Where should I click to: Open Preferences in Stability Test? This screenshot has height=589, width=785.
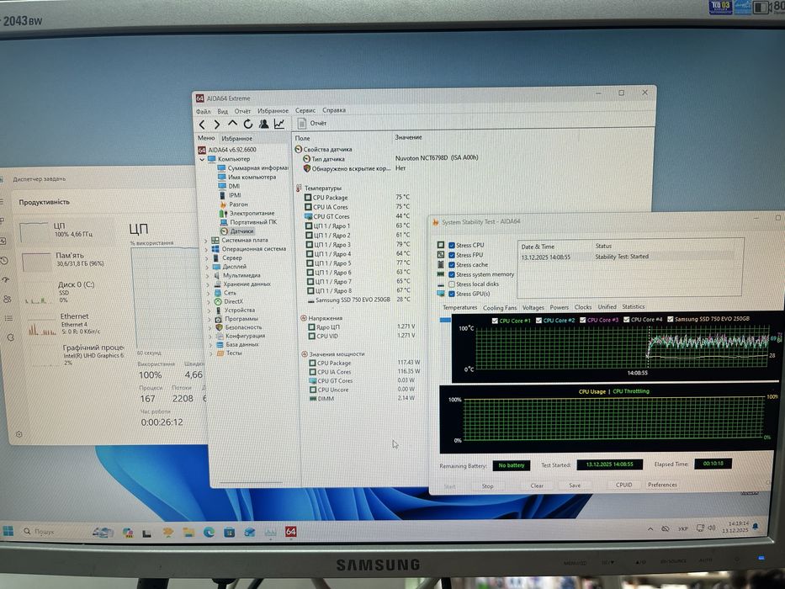[x=662, y=485]
